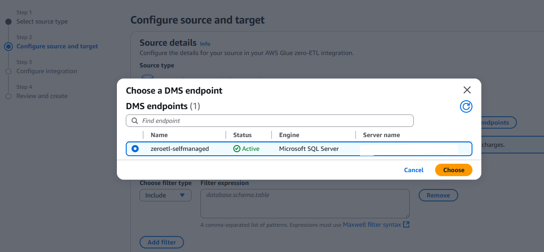Screen dimensions: 544x252
Task: Click the green Active status checkmark icon
Action: pos(237,149)
